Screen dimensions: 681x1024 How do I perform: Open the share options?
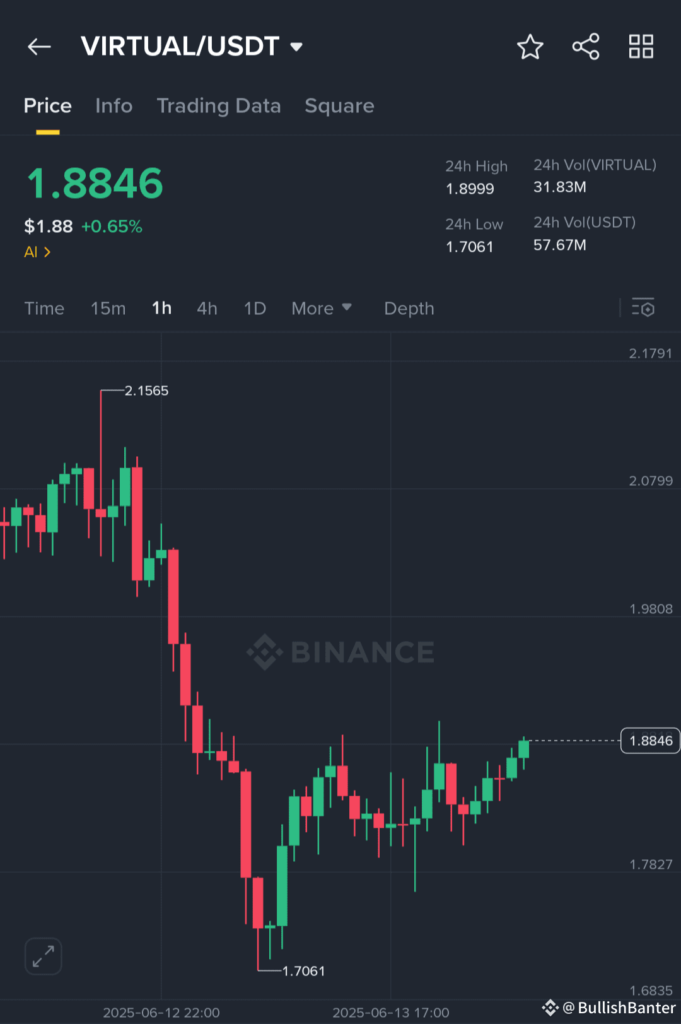click(x=586, y=46)
